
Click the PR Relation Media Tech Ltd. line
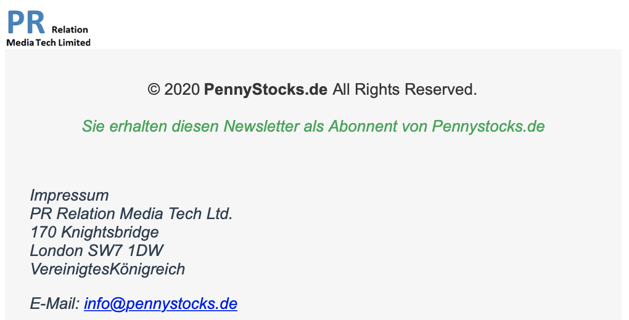[131, 214]
